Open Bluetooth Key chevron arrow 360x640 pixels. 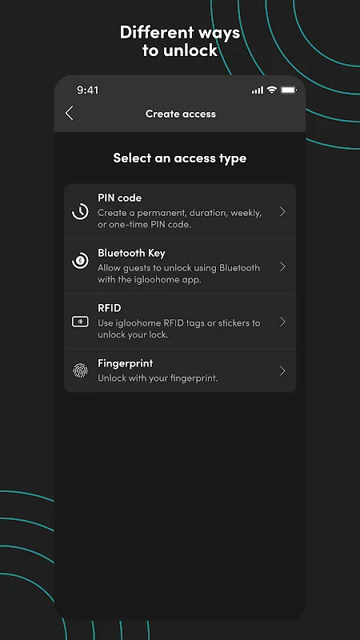[x=282, y=267]
